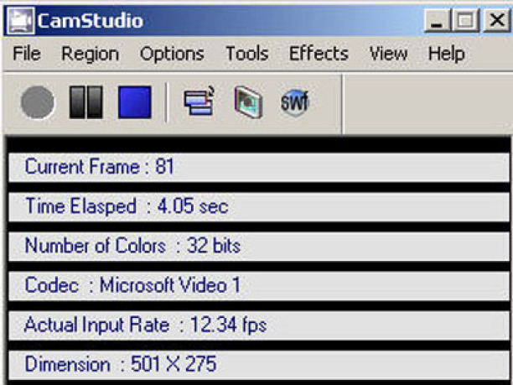Click the 'Codec : Microsoft Video 1' row
The width and height of the screenshot is (513, 385).
coord(259,285)
